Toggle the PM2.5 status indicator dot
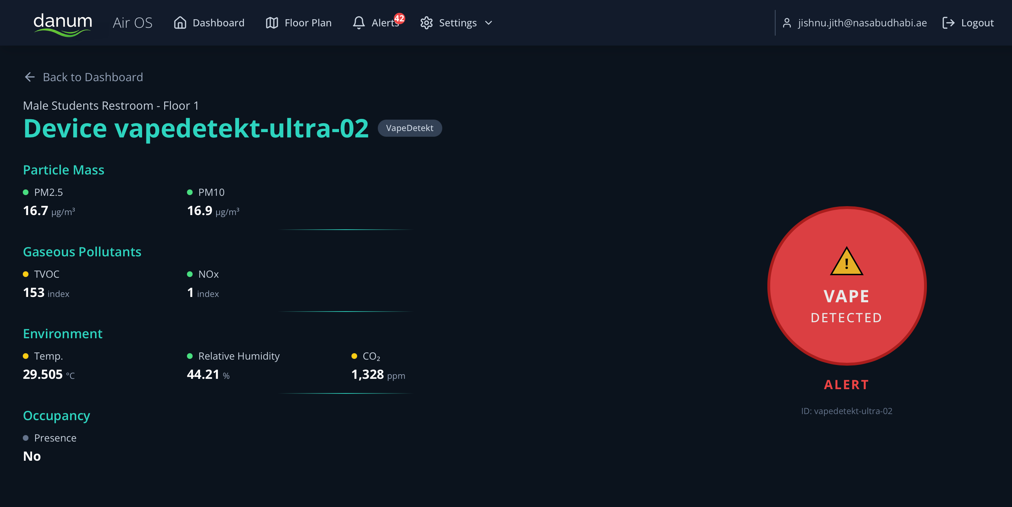Screen dimensions: 1012x507 click(x=25, y=192)
